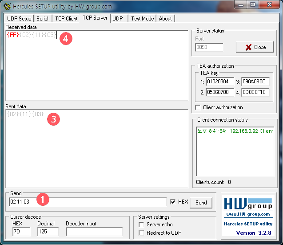Click the Clients count: 0 label
The width and height of the screenshot is (283, 245).
[213, 182]
